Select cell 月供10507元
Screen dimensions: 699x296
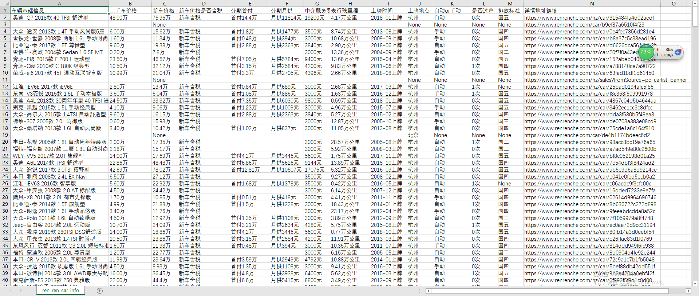tap(287, 169)
